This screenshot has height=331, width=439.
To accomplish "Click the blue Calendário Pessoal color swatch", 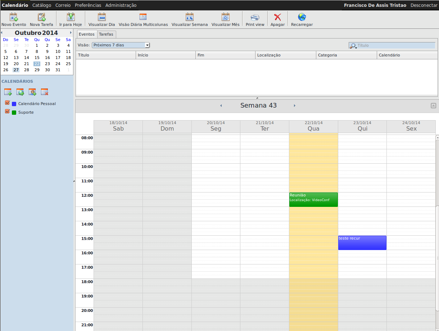I will [x=14, y=104].
